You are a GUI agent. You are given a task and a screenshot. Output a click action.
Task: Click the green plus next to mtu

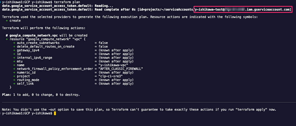[14, 61]
